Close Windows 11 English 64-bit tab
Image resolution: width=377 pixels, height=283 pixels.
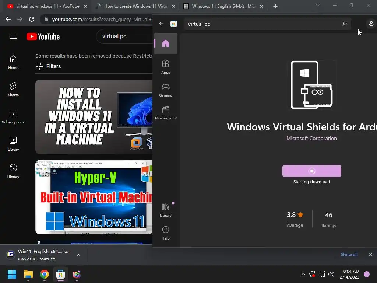[x=261, y=6]
